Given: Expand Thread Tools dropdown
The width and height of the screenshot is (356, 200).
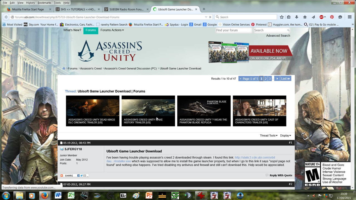Looking at the screenshot, I should click(x=269, y=136).
